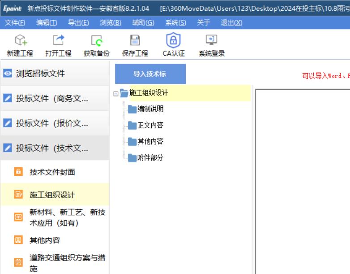
Task: Select 投标文件（技术文... section header
Action: tap(55, 148)
